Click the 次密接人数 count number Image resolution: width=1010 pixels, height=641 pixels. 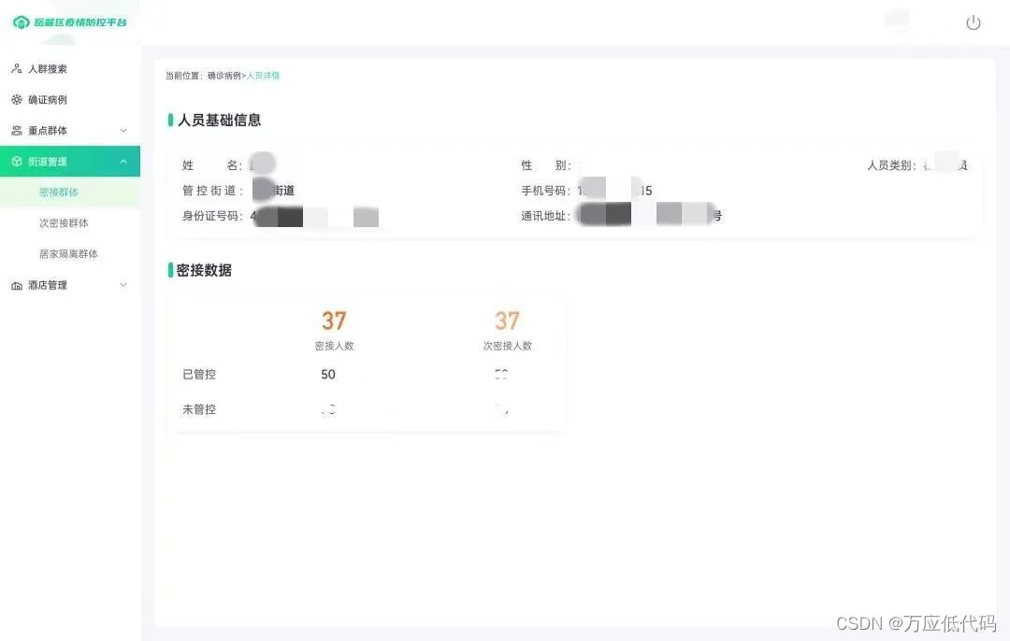click(x=507, y=321)
